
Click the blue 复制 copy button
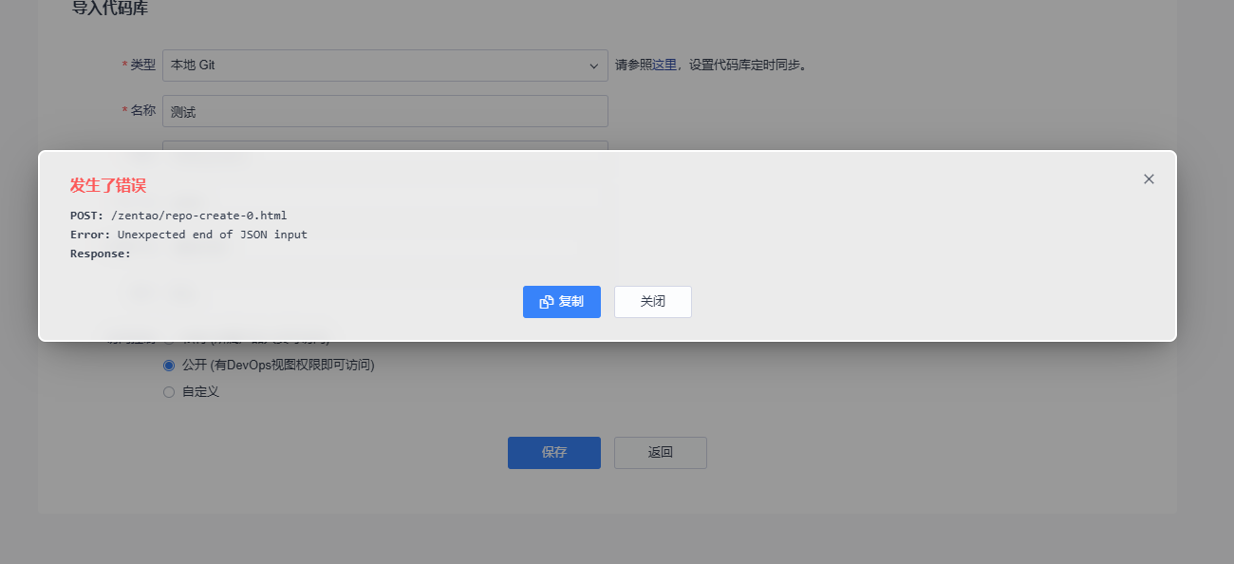pyautogui.click(x=562, y=302)
